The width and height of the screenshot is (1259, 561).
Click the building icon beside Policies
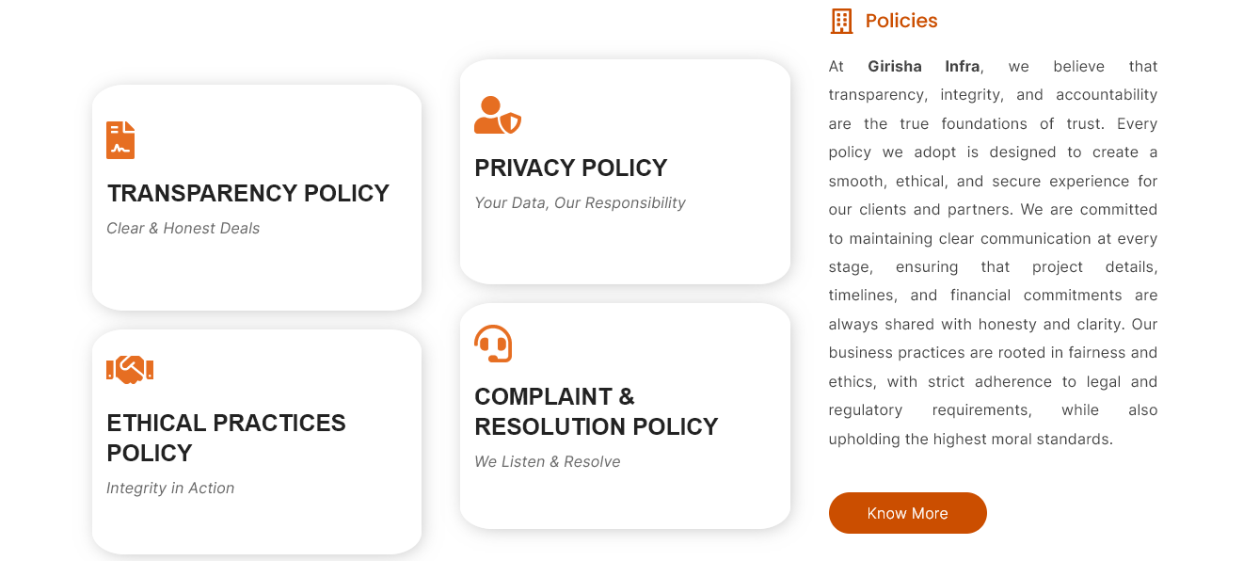coord(841,21)
